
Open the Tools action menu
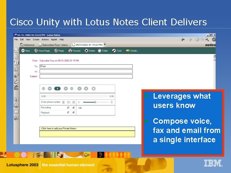[x=117, y=51]
